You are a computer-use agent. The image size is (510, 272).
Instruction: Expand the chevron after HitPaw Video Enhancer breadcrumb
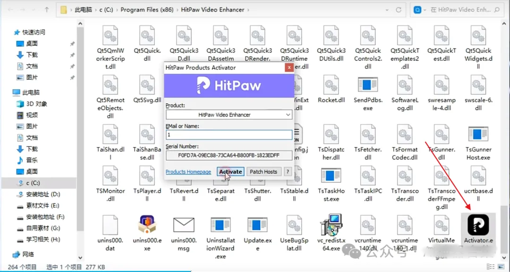tap(248, 10)
